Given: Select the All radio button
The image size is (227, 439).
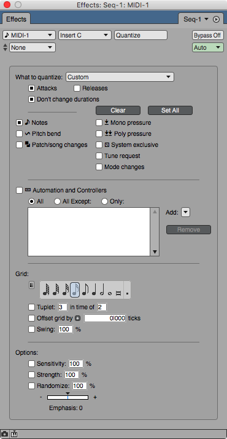Looking at the screenshot, I should (31, 201).
